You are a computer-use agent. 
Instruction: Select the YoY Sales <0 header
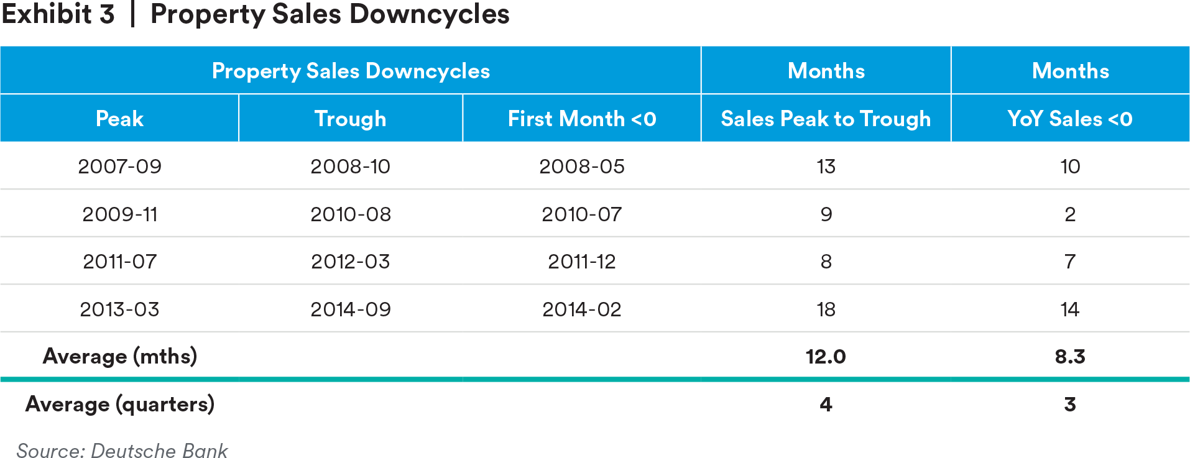click(1070, 119)
